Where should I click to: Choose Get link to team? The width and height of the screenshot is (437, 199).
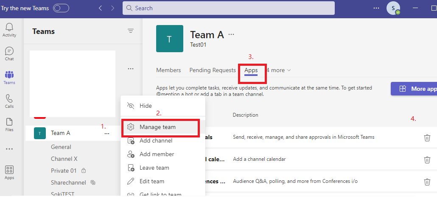pyautogui.click(x=163, y=194)
